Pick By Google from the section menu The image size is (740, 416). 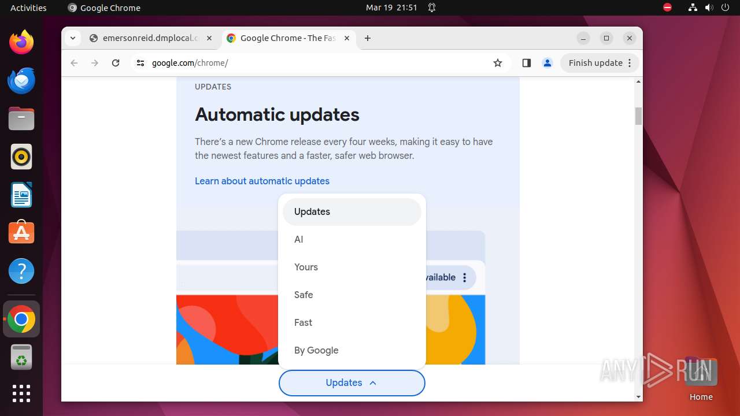pos(352,351)
